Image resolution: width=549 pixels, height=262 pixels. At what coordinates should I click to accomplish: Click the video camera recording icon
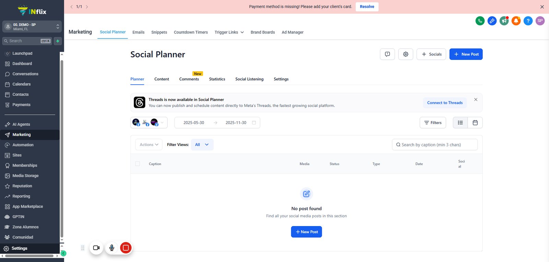click(x=96, y=248)
